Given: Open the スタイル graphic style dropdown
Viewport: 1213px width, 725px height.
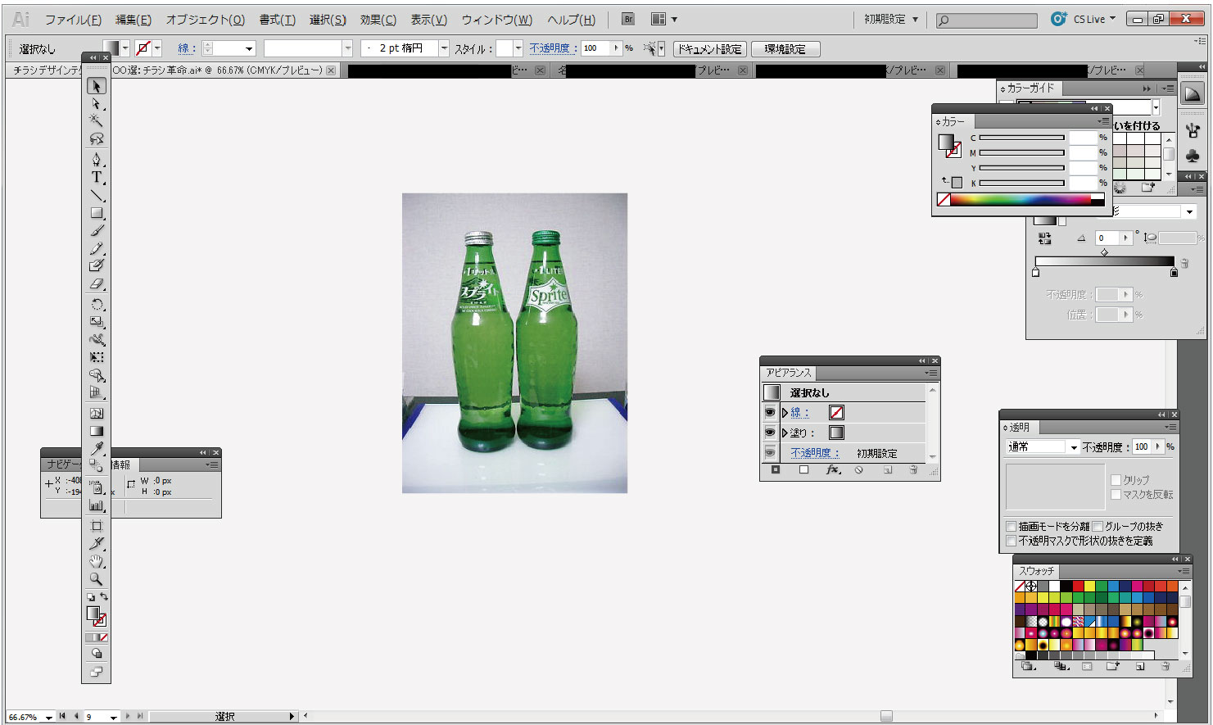Looking at the screenshot, I should (x=518, y=48).
